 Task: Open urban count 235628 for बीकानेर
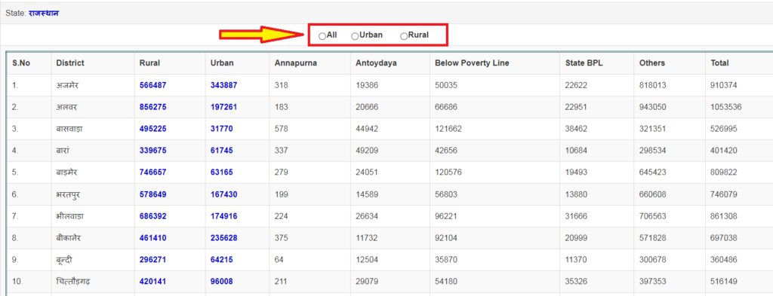coord(223,238)
